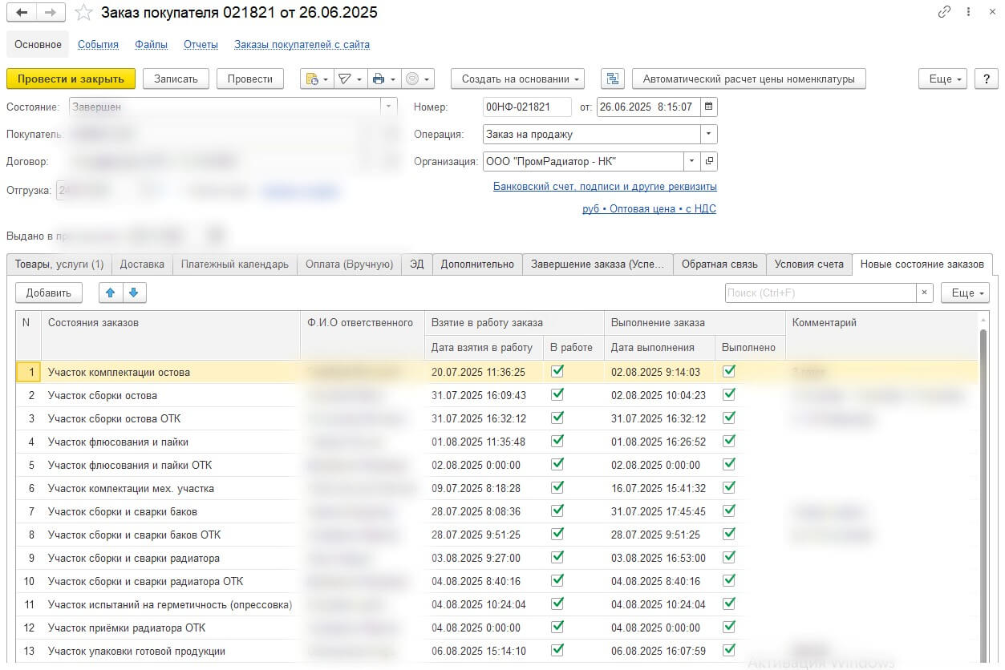This screenshot has height=670, width=1005.
Task: Open the 'Создать на основании' dropdown
Action: pyautogui.click(x=517, y=79)
